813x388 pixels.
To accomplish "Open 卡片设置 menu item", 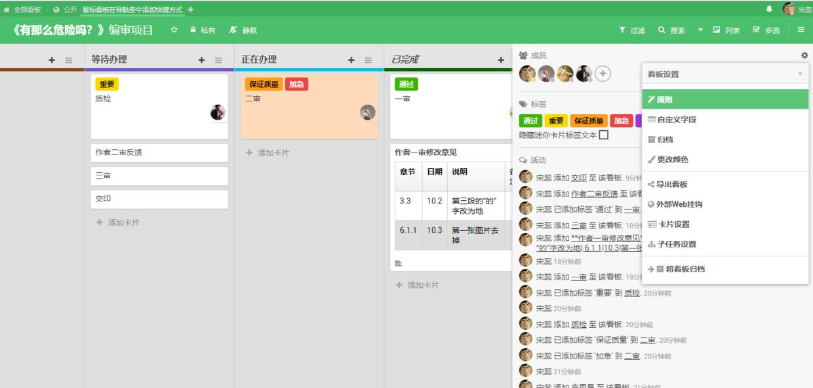I will (725, 224).
